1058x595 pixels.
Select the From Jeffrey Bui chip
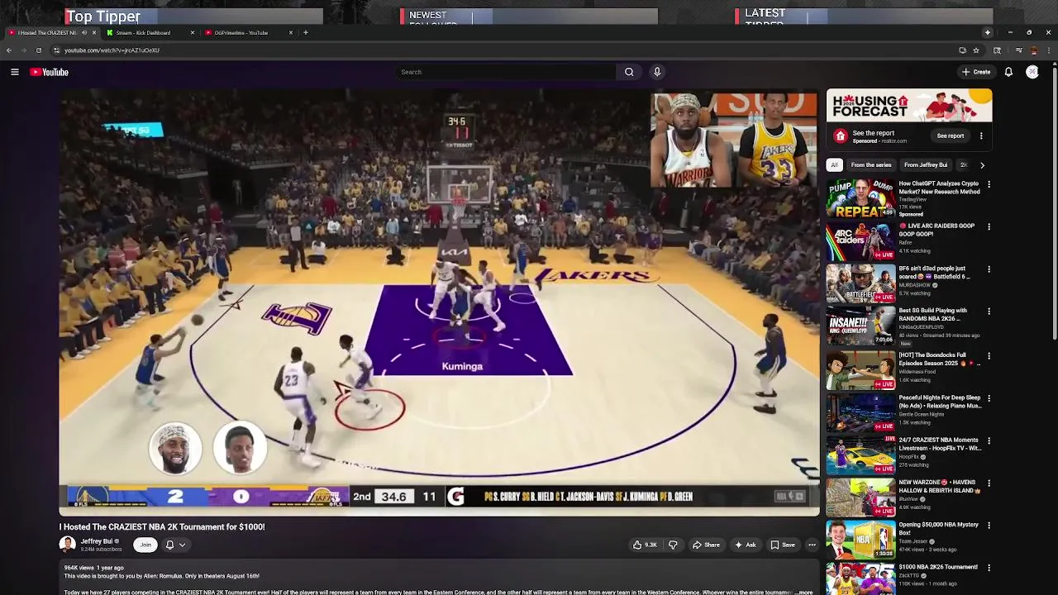point(926,165)
